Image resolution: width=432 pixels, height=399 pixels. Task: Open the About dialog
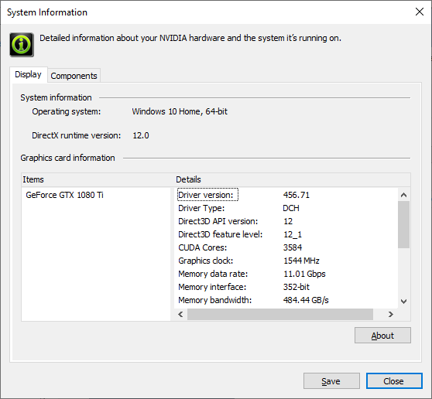tap(382, 336)
